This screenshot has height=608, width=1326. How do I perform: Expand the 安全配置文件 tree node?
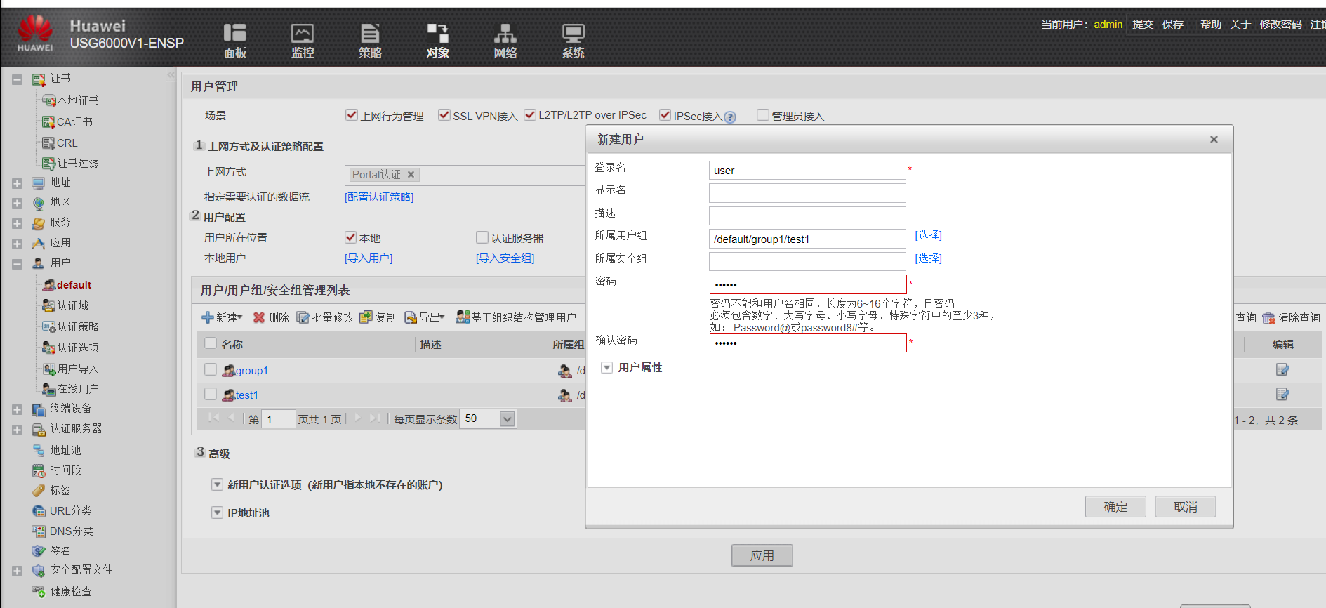coord(18,571)
